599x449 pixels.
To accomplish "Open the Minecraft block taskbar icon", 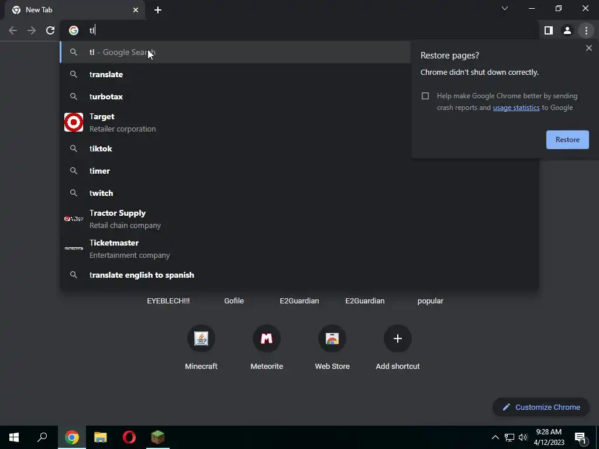I will pyautogui.click(x=158, y=437).
